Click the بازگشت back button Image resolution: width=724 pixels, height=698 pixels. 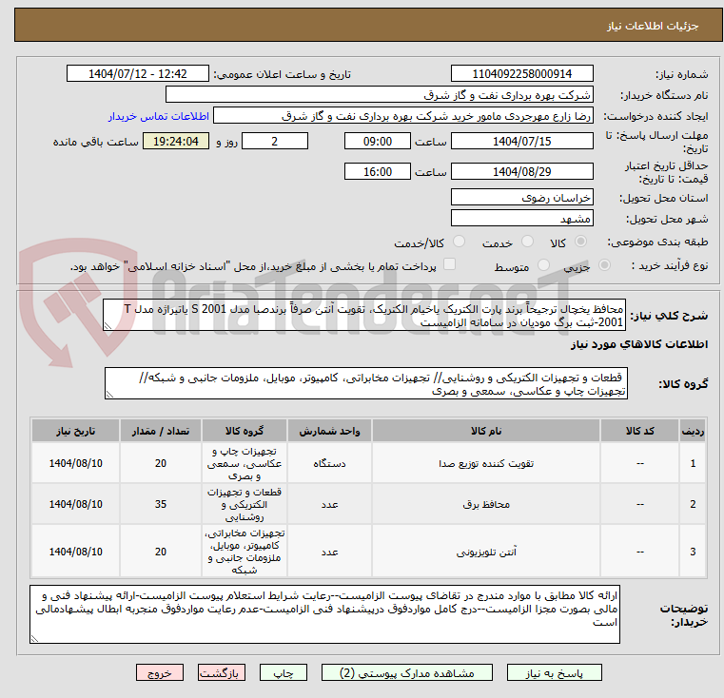[x=221, y=673]
